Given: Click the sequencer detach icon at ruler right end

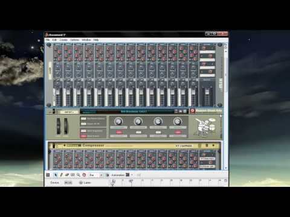Looking at the screenshot, I should (225, 181).
